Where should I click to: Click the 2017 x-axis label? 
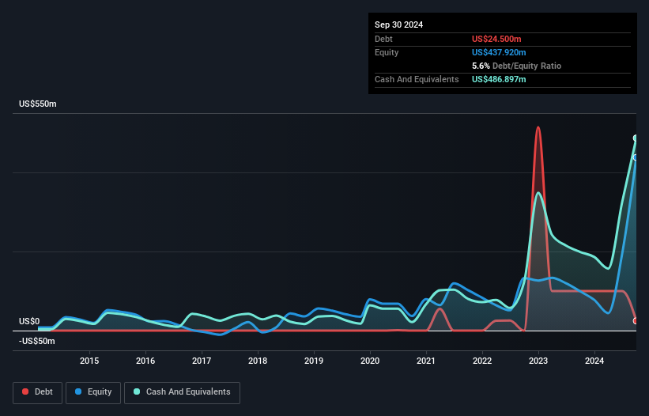(x=202, y=361)
